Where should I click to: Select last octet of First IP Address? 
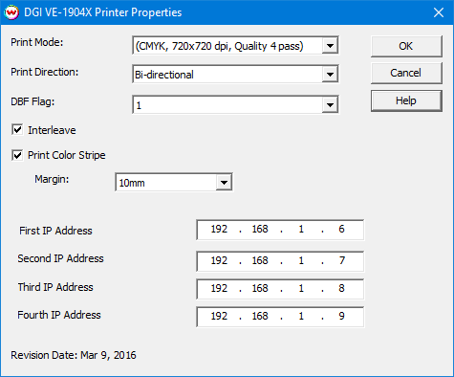click(x=341, y=229)
